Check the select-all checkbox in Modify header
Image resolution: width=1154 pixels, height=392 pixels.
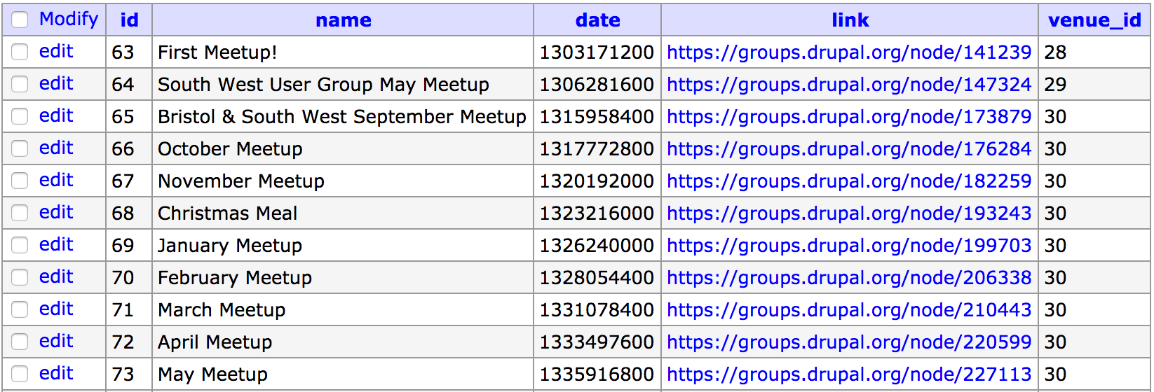(20, 20)
